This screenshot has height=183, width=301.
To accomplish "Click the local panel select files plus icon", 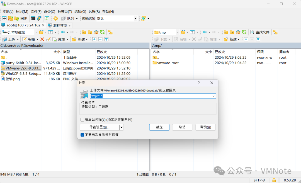I will pyautogui.click(x=94, y=39).
